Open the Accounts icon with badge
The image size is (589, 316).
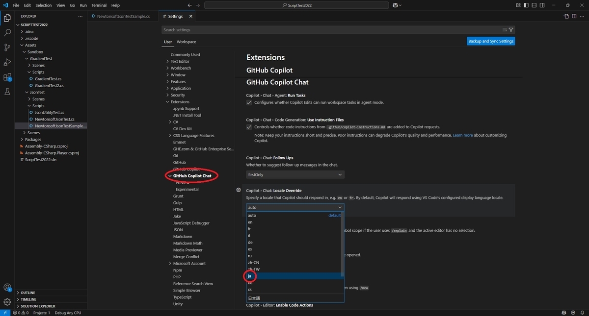[x=7, y=288]
